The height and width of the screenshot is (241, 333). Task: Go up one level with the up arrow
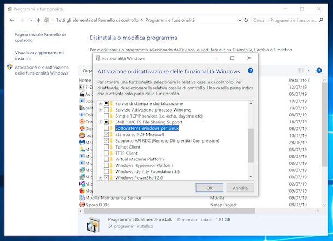click(x=38, y=20)
